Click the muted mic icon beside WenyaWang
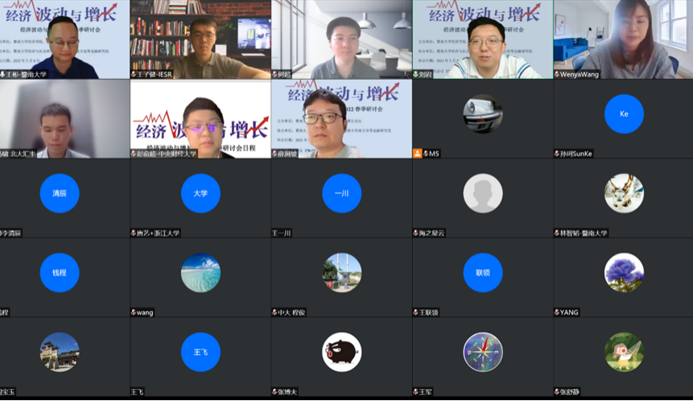This screenshot has width=693, height=401. pos(557,74)
